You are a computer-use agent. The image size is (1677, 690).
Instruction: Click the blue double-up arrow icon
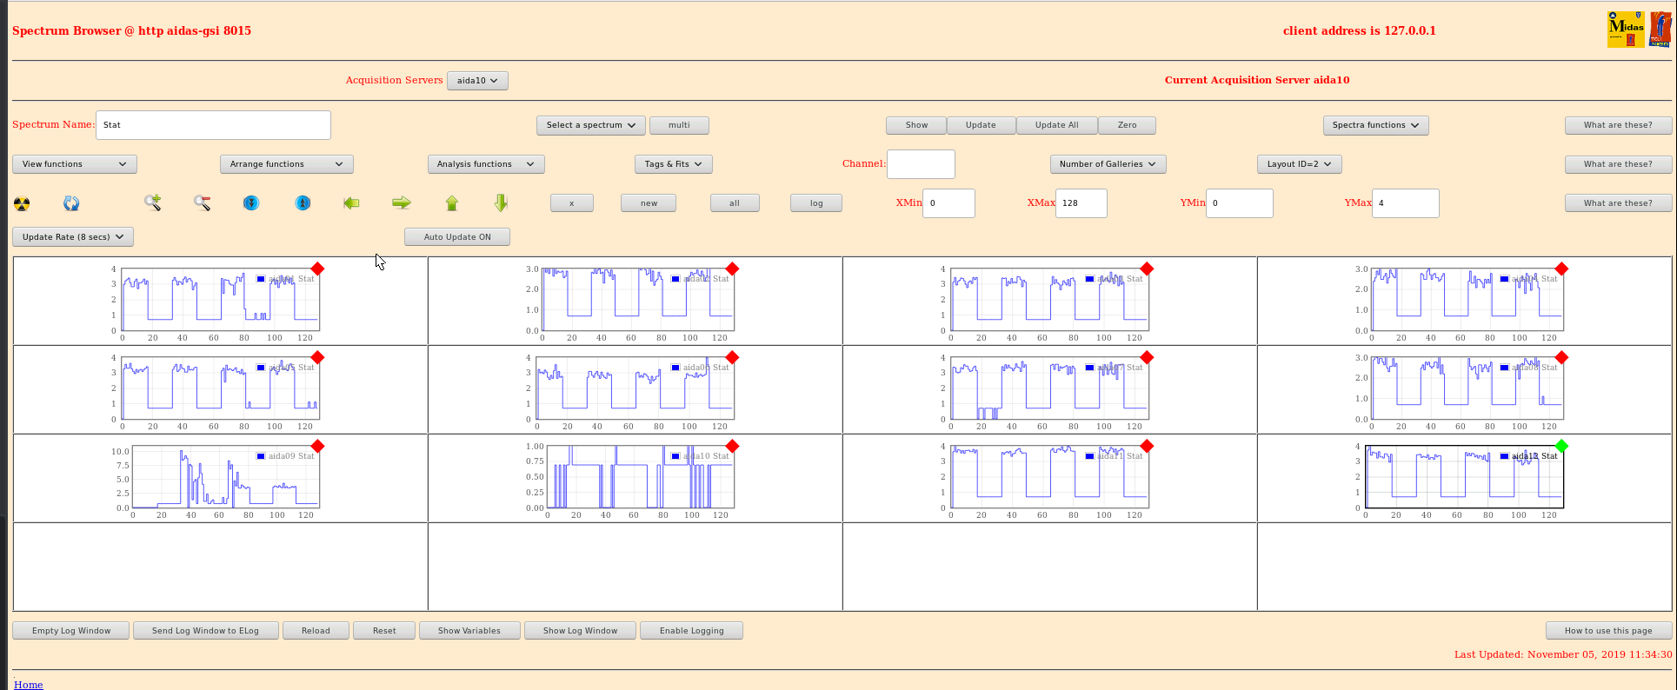point(303,202)
